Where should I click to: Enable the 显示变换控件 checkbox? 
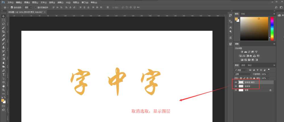[x=35, y=7]
